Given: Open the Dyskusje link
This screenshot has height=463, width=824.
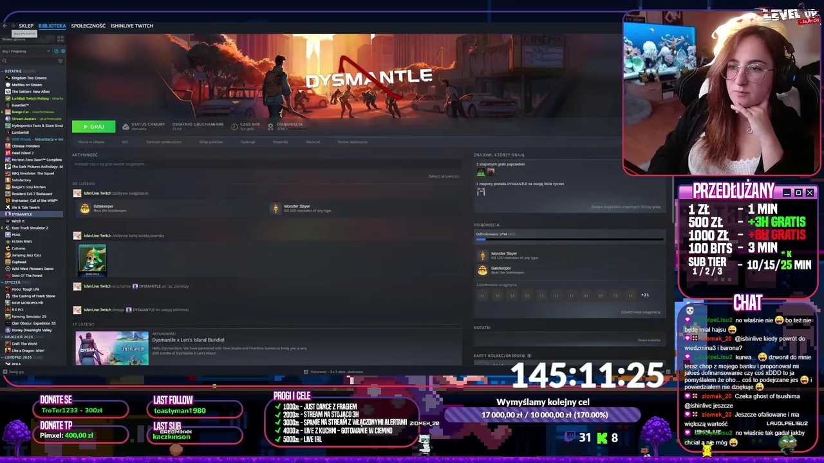Looking at the screenshot, I should 248,142.
